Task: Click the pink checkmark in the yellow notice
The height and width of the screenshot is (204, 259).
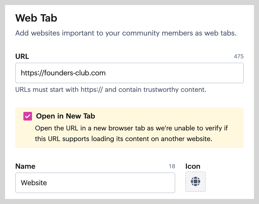Action: pyautogui.click(x=28, y=116)
